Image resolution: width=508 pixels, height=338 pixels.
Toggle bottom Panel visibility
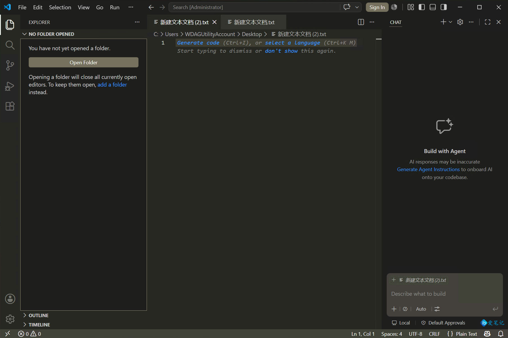click(x=433, y=7)
